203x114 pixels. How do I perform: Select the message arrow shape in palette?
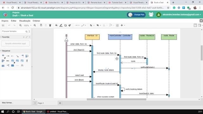coord(8,56)
